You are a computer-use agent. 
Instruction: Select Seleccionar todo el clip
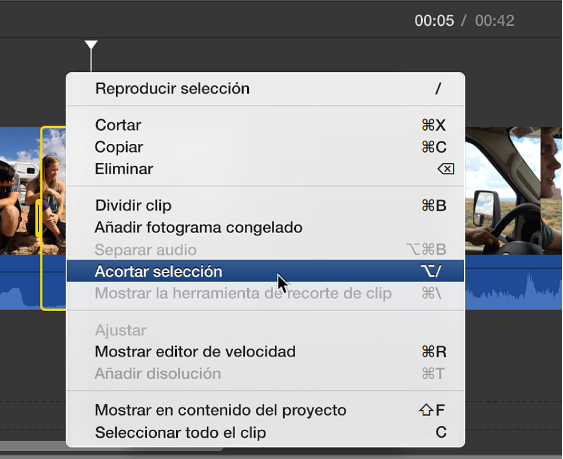pyautogui.click(x=265, y=433)
